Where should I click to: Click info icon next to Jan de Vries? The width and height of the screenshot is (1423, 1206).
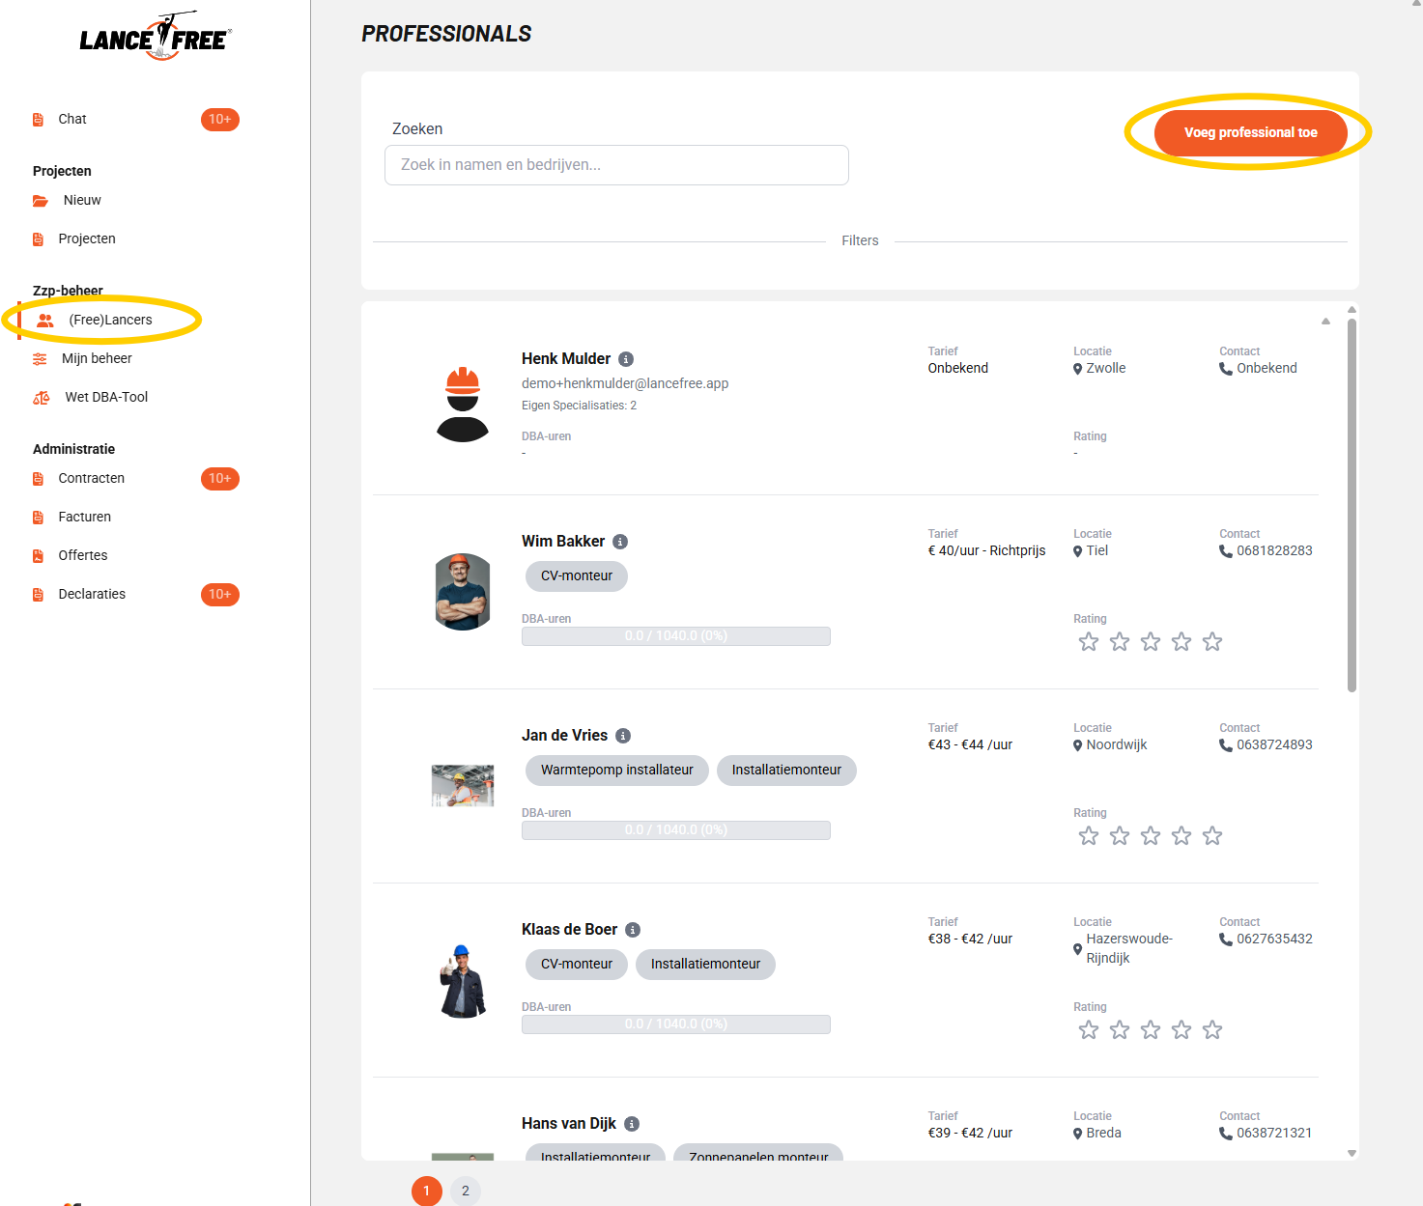[623, 736]
